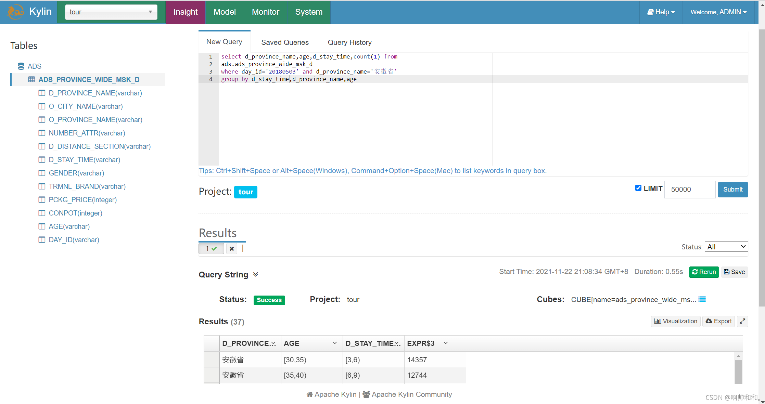
Task: Switch to the Saved Queries tab
Action: point(285,42)
